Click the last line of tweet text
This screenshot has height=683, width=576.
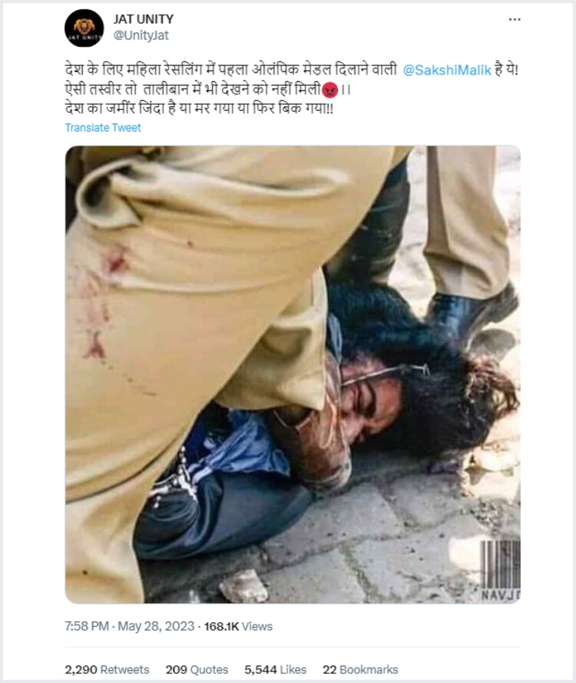pyautogui.click(x=199, y=108)
